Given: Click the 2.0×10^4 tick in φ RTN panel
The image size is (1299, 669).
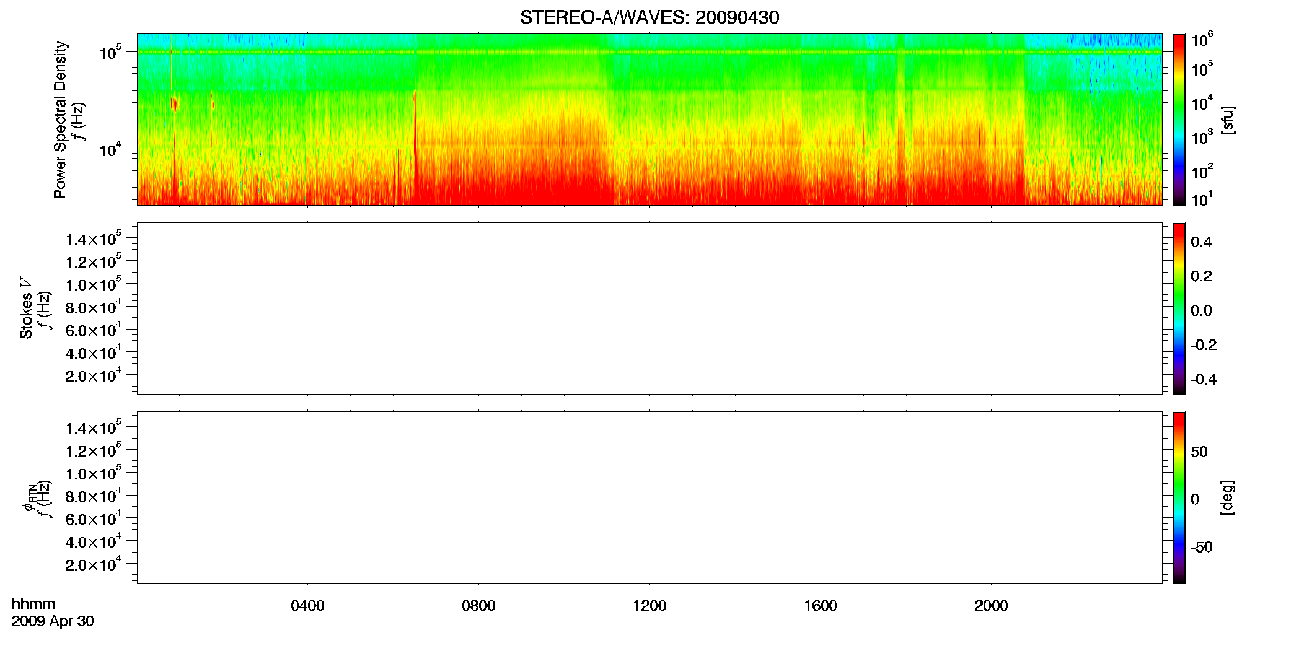Looking at the screenshot, I should pos(93,565).
